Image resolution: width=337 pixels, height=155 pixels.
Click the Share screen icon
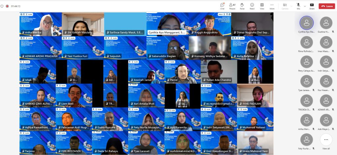[312, 6]
